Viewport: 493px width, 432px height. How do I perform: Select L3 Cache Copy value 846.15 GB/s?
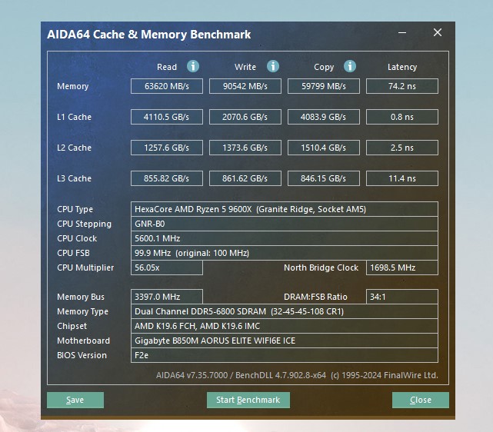(x=324, y=178)
